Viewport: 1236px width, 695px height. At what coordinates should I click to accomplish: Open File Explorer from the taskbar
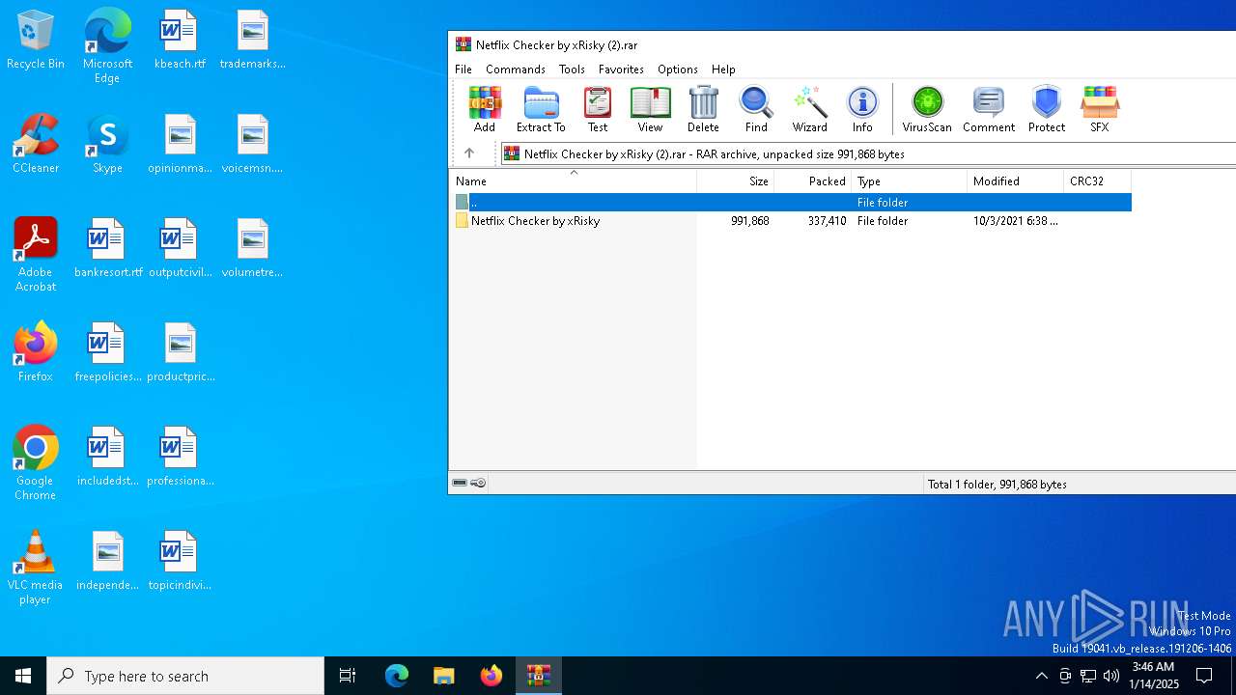(443, 676)
